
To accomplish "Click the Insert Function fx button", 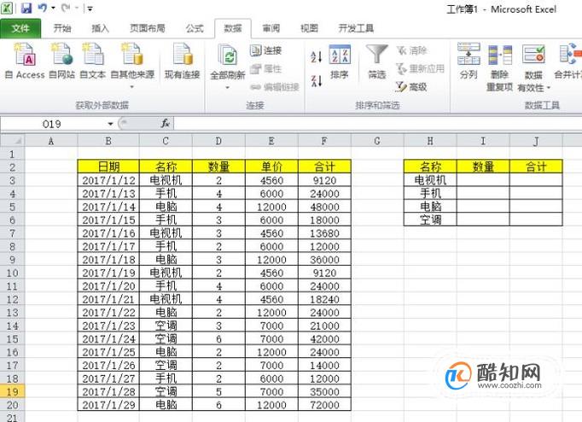I will tap(165, 123).
